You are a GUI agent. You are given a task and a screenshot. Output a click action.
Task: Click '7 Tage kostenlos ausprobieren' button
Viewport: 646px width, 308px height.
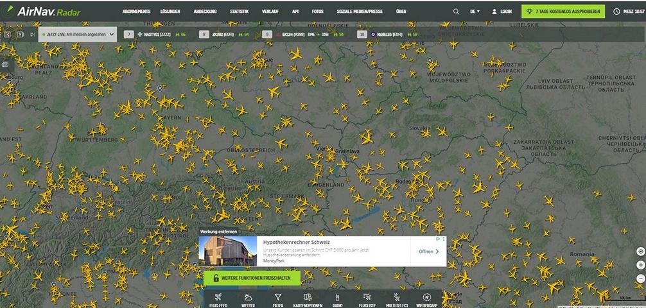563,12
